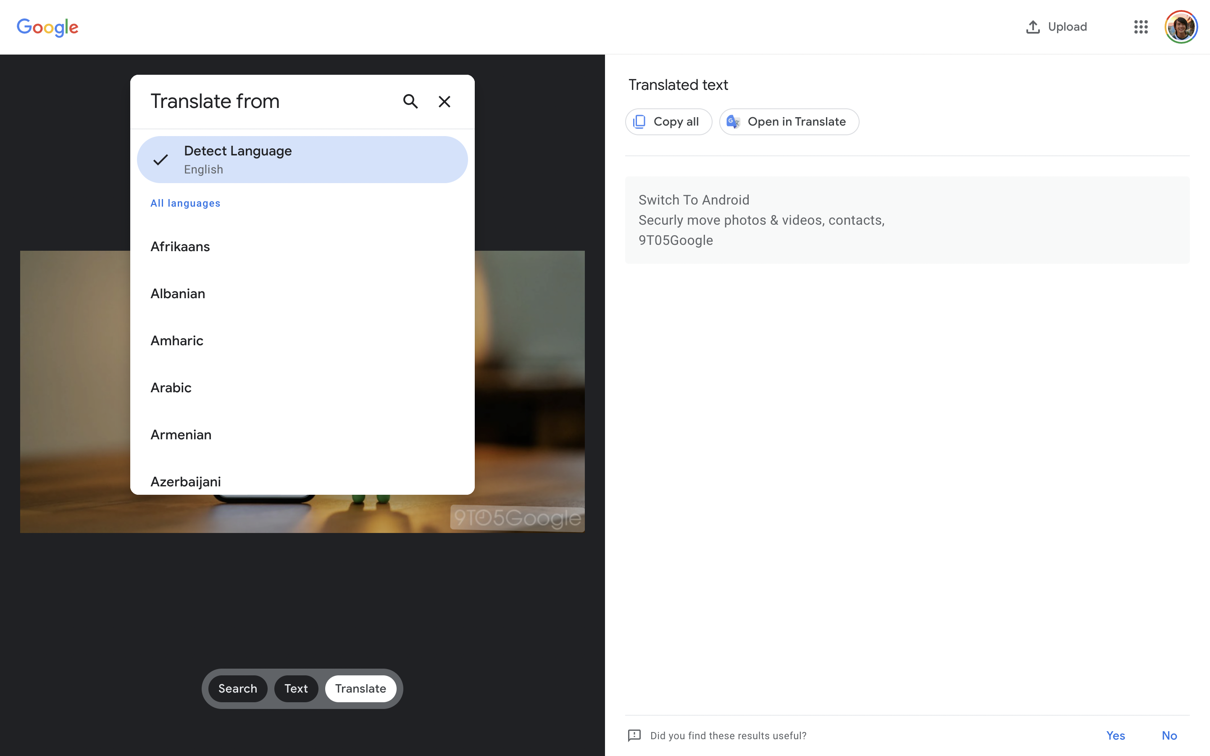Click the search icon in Translate from
Screen dimensions: 1210x756
410,102
